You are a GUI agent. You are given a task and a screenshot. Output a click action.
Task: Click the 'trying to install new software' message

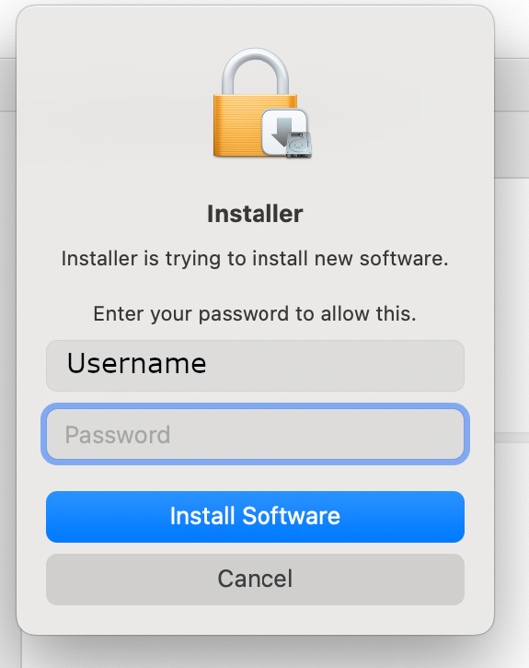click(x=255, y=259)
